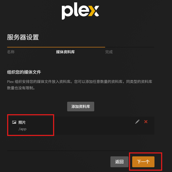172x172 pixels.
Task: Click the unfilled dark progress bar segment above 完成
Action: pyautogui.click(x=130, y=47)
